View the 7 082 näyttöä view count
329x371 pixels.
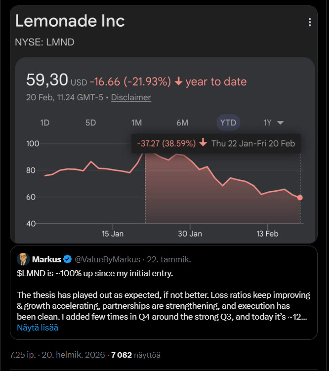(x=136, y=355)
